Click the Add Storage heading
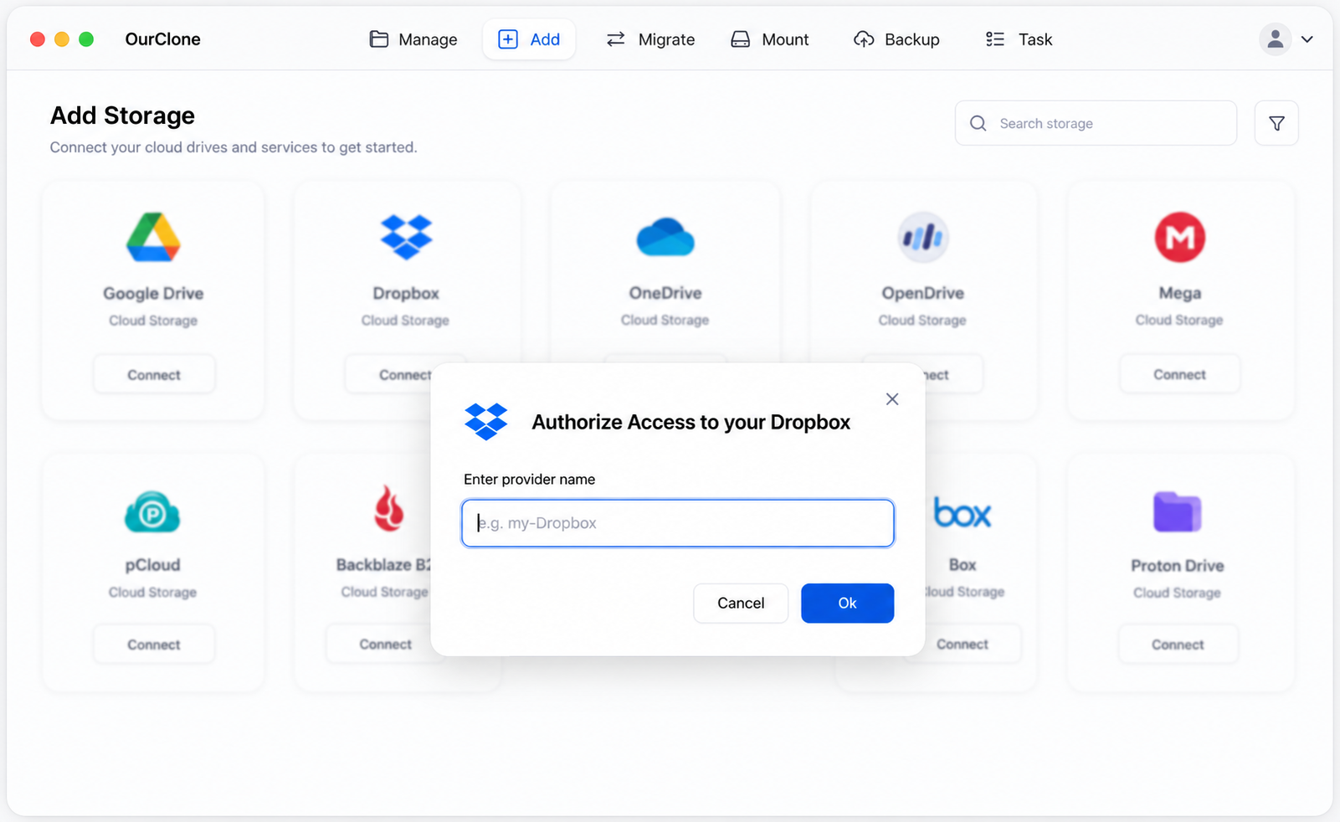 tap(122, 116)
